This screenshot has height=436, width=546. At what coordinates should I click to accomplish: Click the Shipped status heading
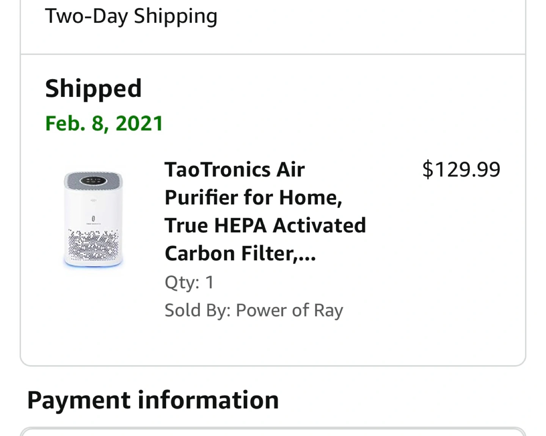(93, 88)
